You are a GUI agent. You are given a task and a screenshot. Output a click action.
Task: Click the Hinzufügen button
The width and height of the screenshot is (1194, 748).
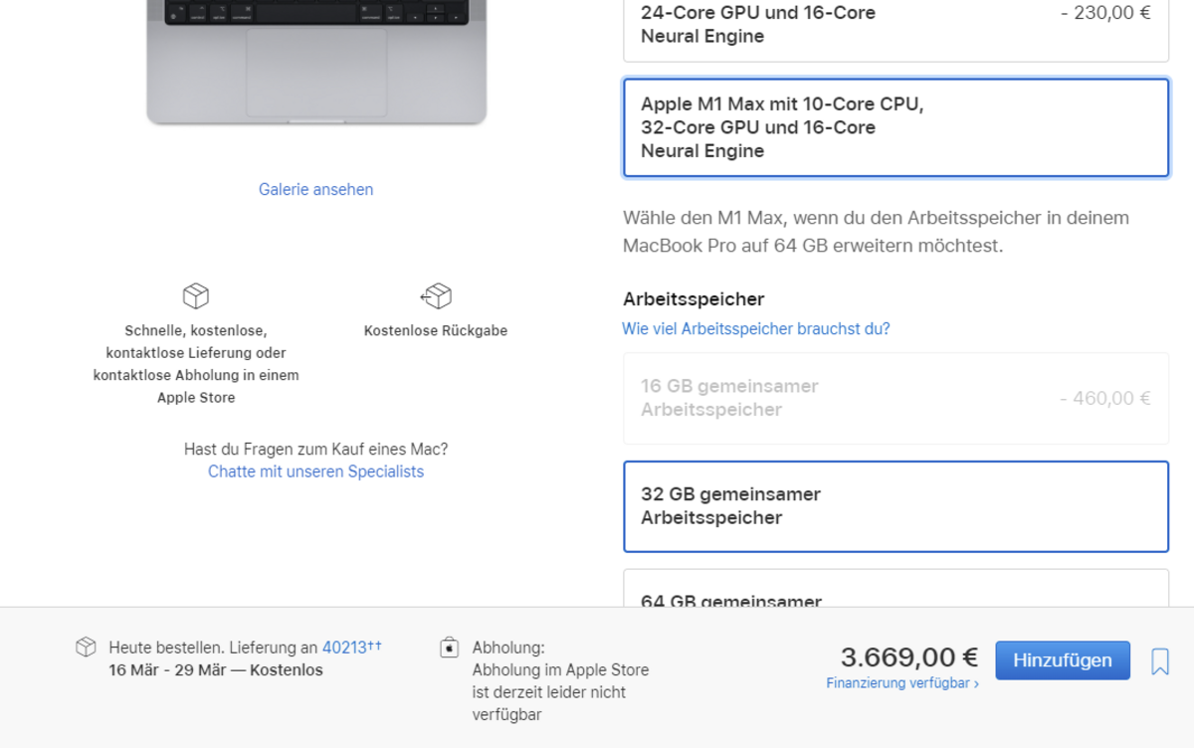coord(1063,660)
